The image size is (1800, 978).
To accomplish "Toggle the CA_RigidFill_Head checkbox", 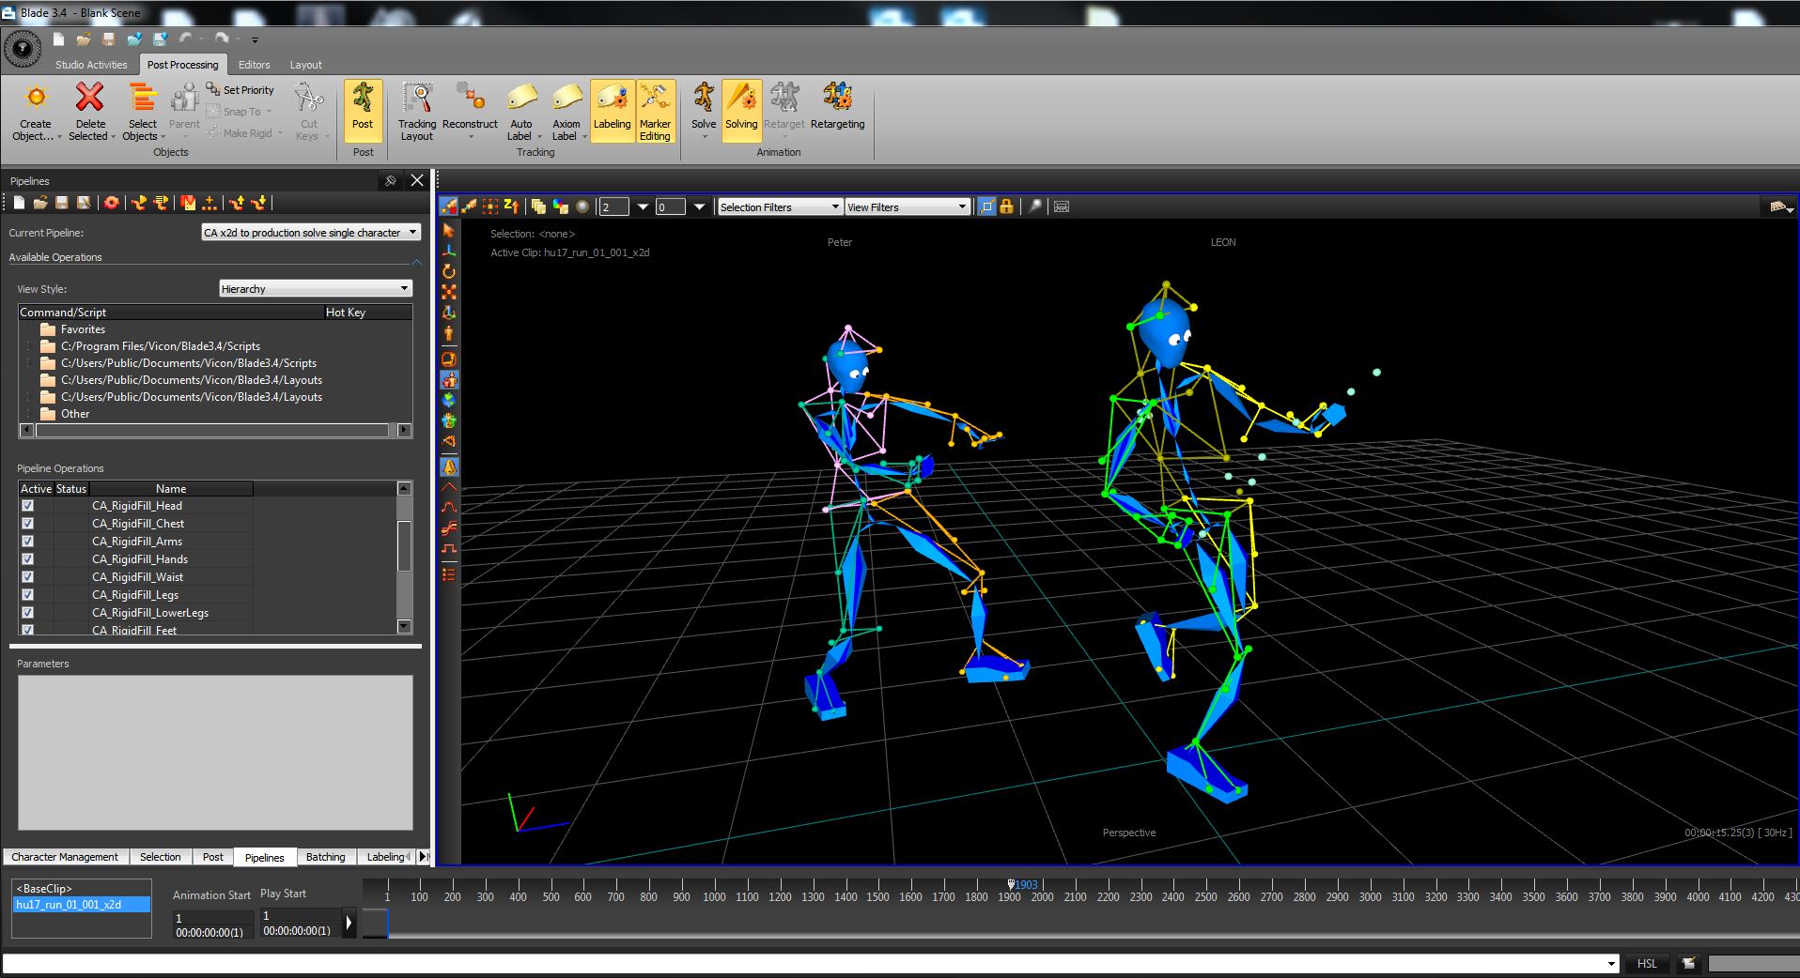I will (28, 506).
